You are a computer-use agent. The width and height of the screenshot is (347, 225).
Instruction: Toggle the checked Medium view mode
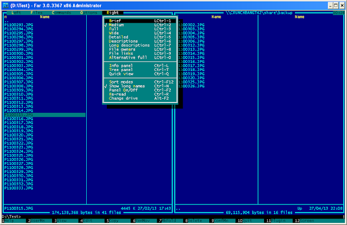[x=140, y=25]
